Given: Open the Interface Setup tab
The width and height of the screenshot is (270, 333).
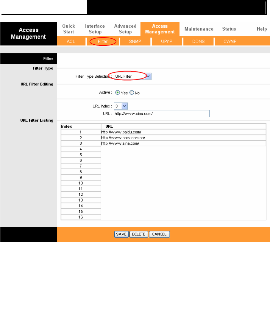Looking at the screenshot, I should click(95, 29).
